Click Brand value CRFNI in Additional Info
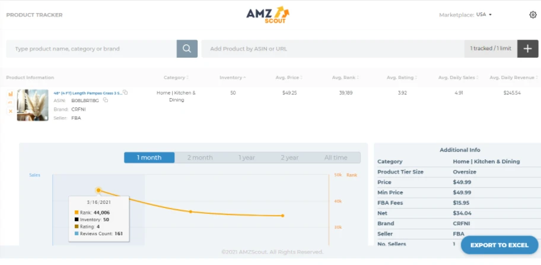 462,223
